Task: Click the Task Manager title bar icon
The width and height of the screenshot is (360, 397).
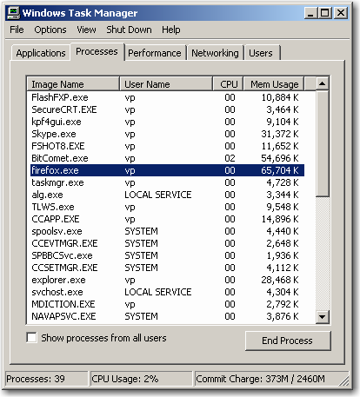Action: (13, 13)
